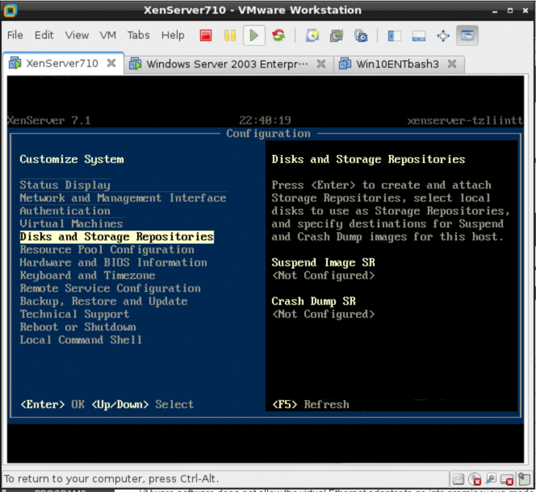Screen dimensions: 536x492
Task: Close the Win10ENTbash3 tab
Action: 452,64
